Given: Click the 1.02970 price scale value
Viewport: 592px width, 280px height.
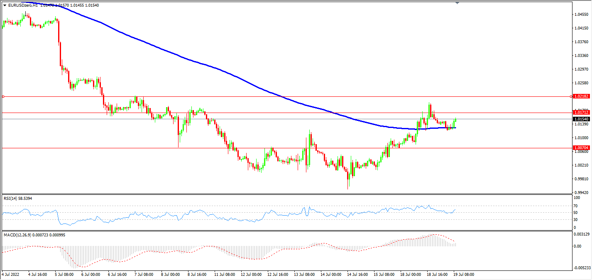Looking at the screenshot, I should point(581,69).
